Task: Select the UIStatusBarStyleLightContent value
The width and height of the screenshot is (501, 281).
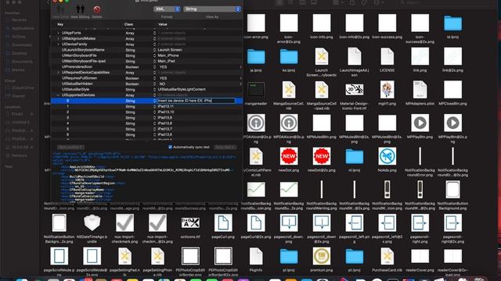Action: (x=182, y=90)
